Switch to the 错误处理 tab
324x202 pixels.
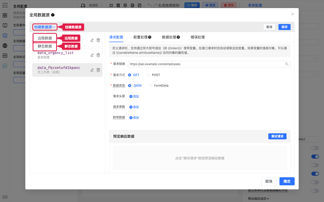pos(198,37)
